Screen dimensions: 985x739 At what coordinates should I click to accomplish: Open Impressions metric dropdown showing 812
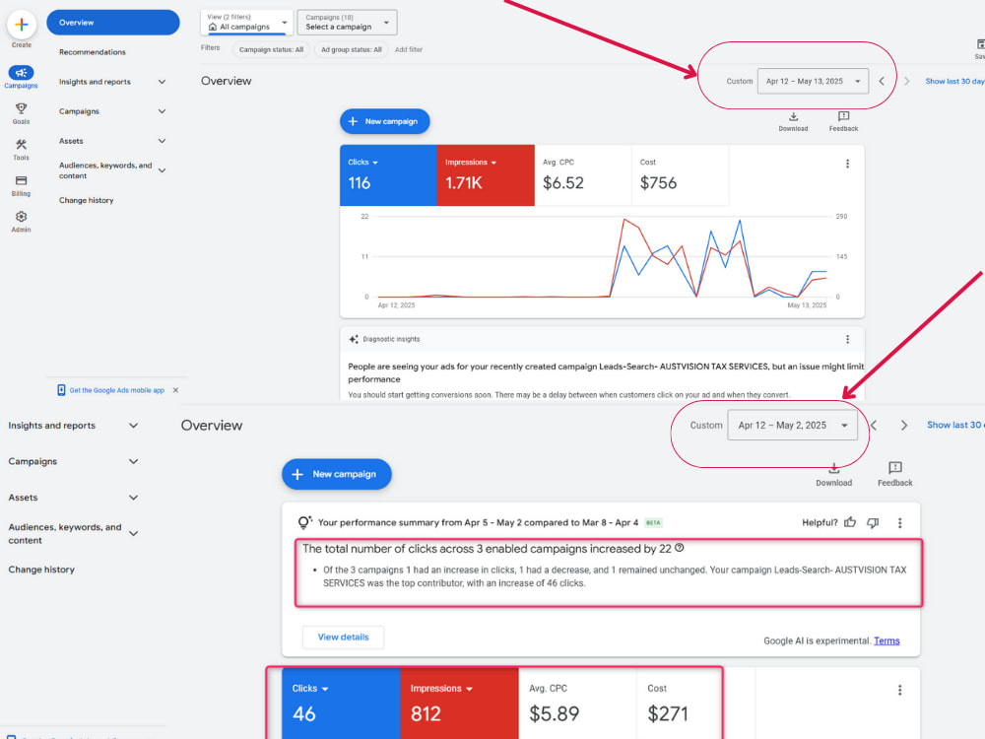point(441,689)
